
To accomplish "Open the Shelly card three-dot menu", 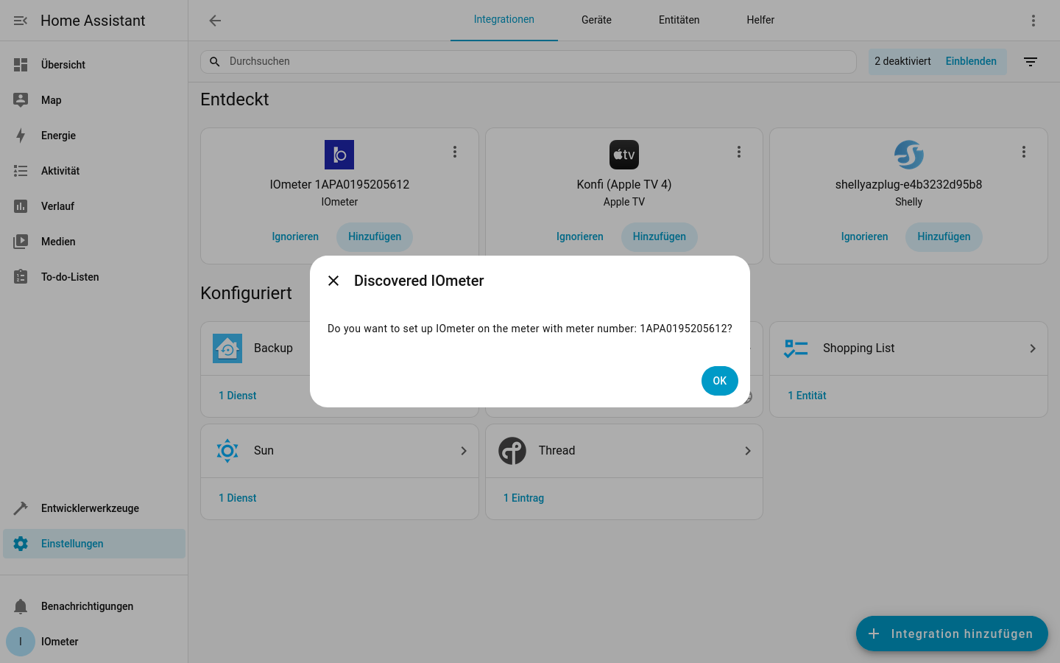I will click(x=1024, y=152).
